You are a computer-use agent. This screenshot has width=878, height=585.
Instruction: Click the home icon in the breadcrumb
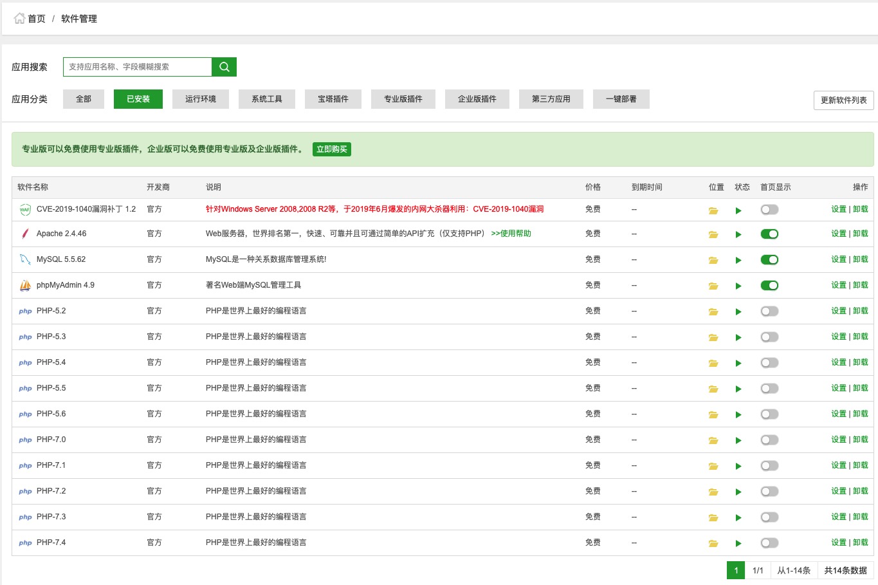19,19
